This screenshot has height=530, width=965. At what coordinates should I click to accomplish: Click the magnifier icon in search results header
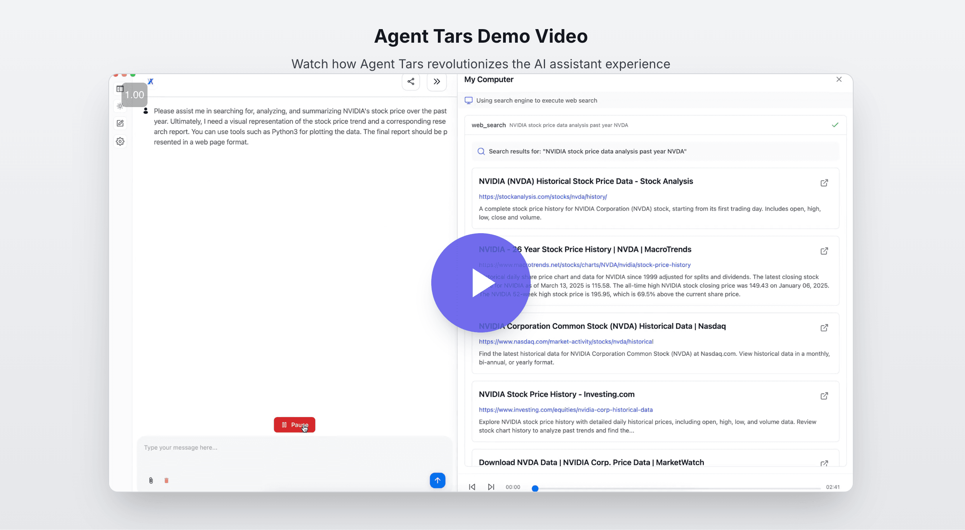pyautogui.click(x=481, y=151)
